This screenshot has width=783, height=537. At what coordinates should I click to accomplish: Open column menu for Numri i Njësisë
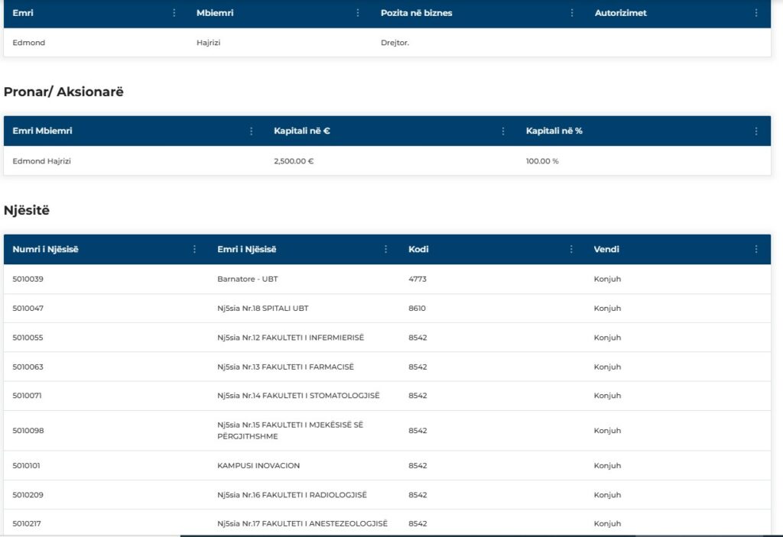(194, 249)
